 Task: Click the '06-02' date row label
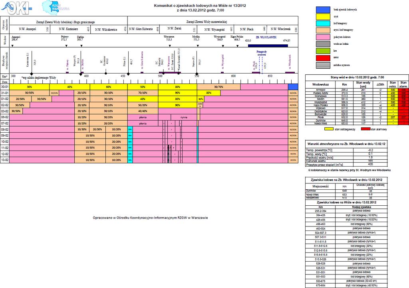[x=5, y=117]
